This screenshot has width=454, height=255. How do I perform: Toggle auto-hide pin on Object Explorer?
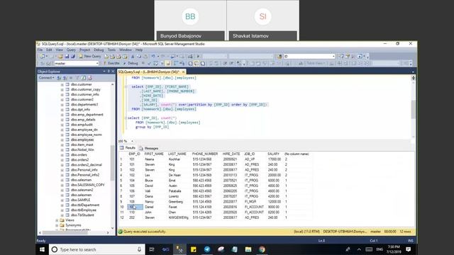(x=109, y=71)
